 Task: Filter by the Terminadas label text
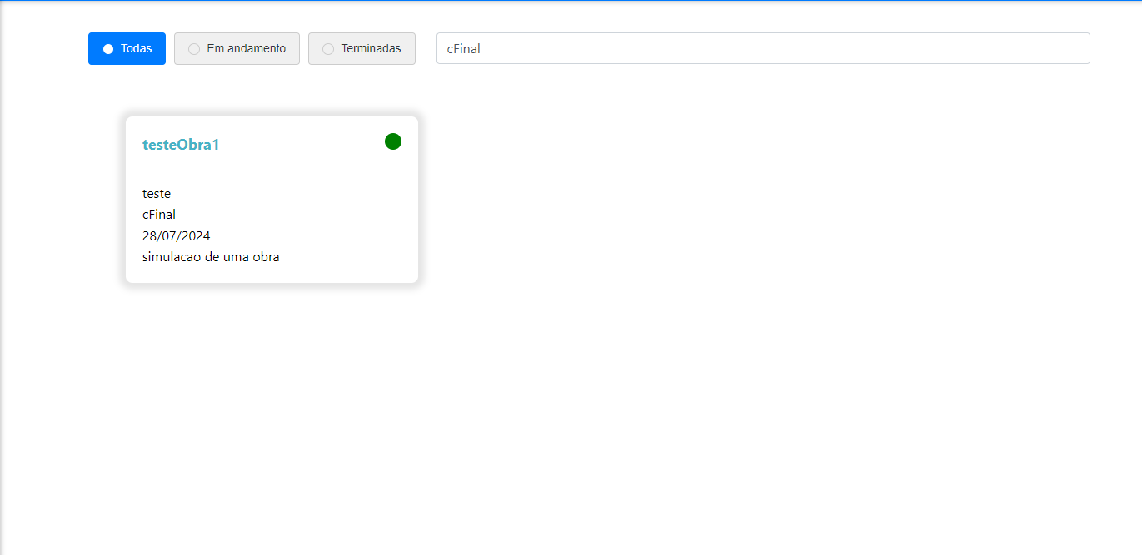(x=371, y=48)
